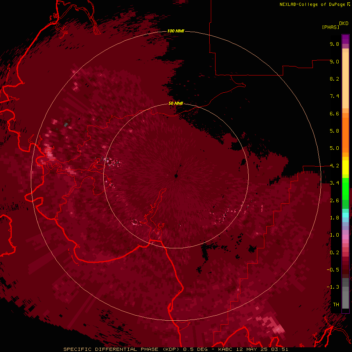Click the cyan segment of the color bar

tap(345, 215)
